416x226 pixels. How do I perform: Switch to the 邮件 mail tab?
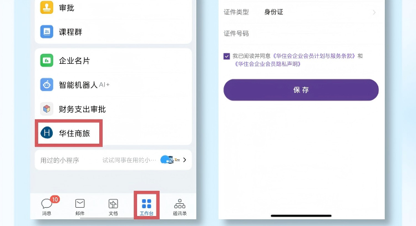(80, 205)
